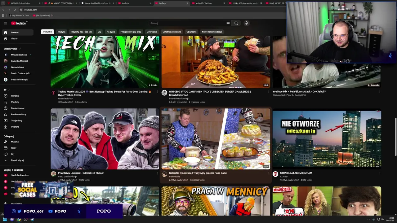Image resolution: width=397 pixels, height=223 pixels.
Task: Open Playlisty in the sidebar
Action: pyautogui.click(x=18, y=102)
